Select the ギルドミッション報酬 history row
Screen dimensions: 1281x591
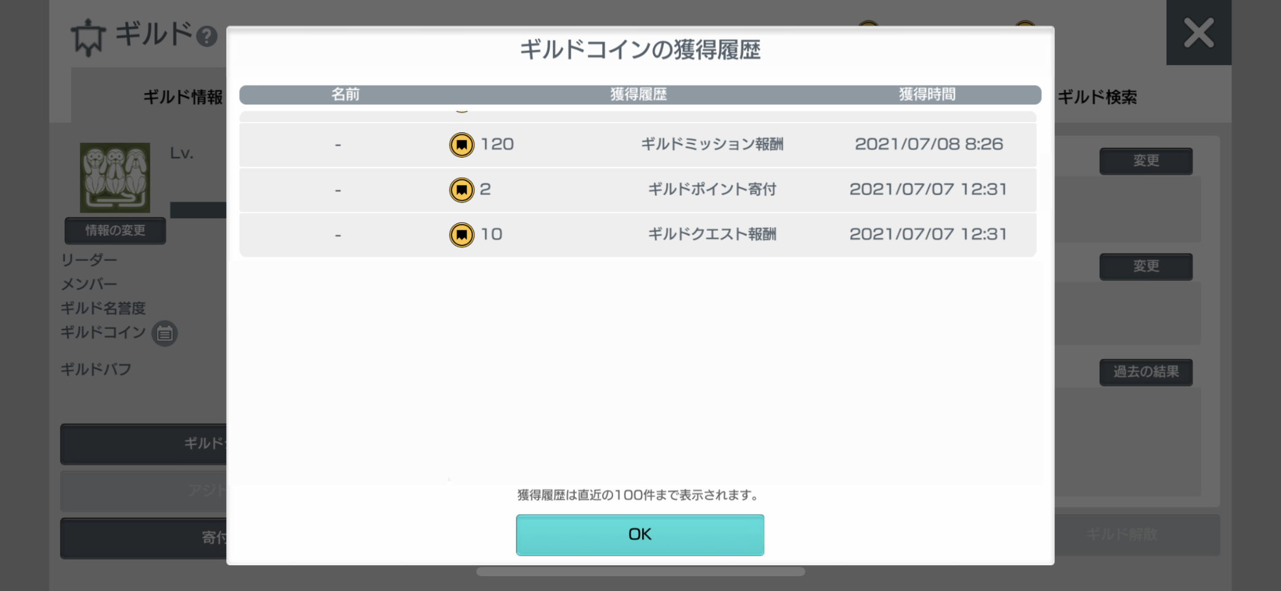tap(638, 145)
